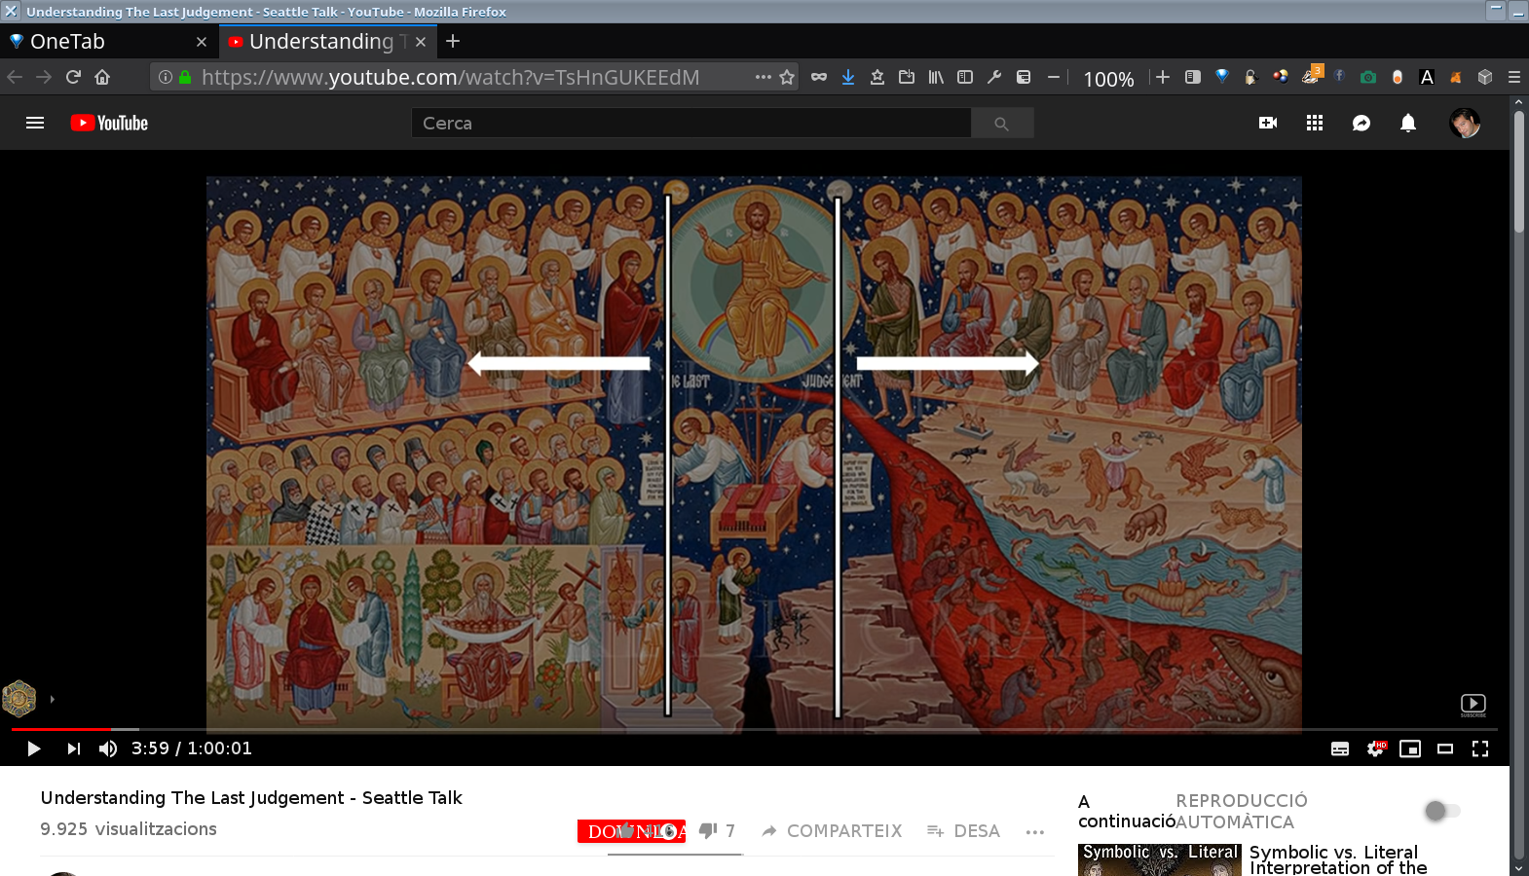Open account avatar menu
The height and width of the screenshot is (876, 1529).
point(1465,123)
